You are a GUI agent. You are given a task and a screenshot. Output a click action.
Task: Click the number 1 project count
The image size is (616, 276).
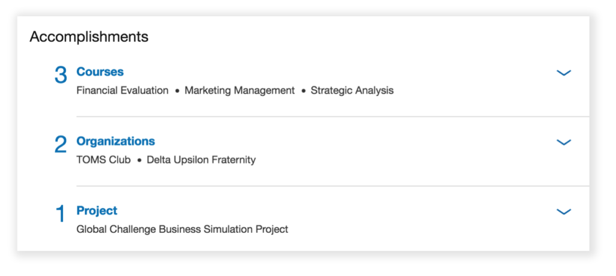(x=60, y=214)
